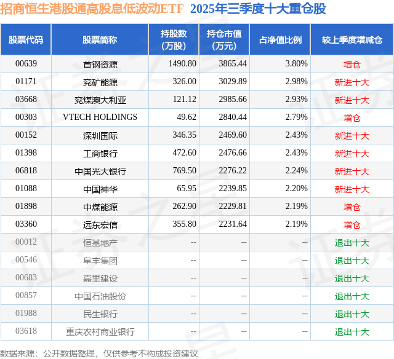Click share count 1490.80

coord(182,64)
